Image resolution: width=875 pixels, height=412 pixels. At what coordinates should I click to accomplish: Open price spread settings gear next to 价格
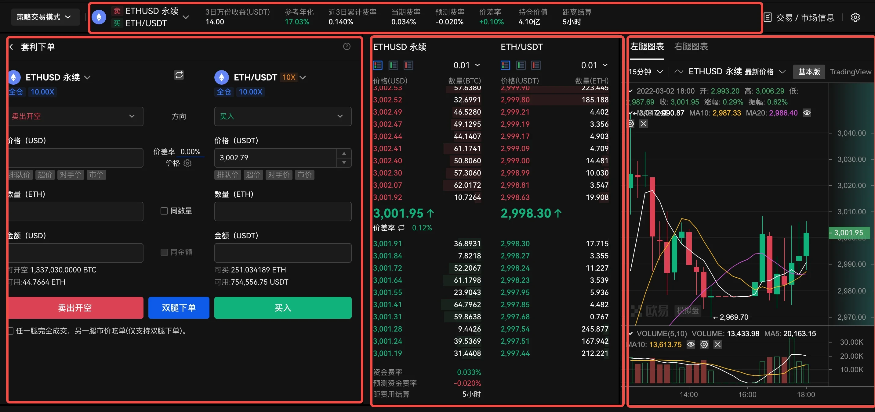[x=187, y=163]
